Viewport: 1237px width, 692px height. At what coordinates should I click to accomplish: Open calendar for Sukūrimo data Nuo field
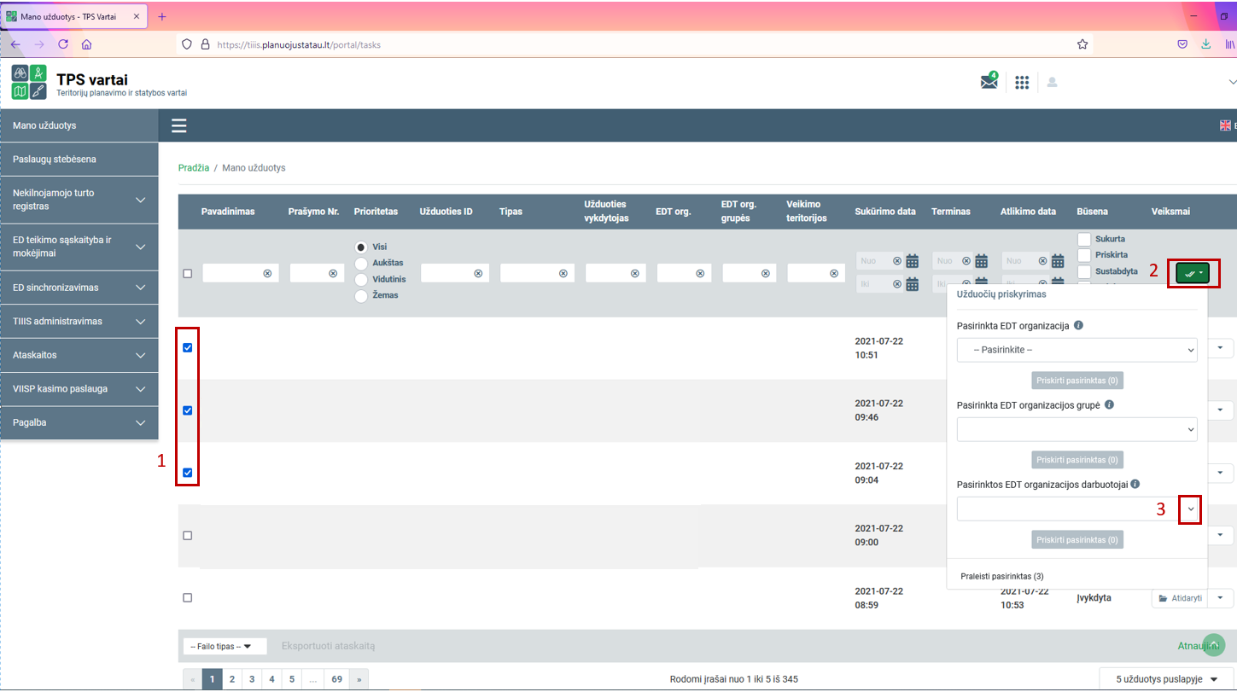pos(912,261)
